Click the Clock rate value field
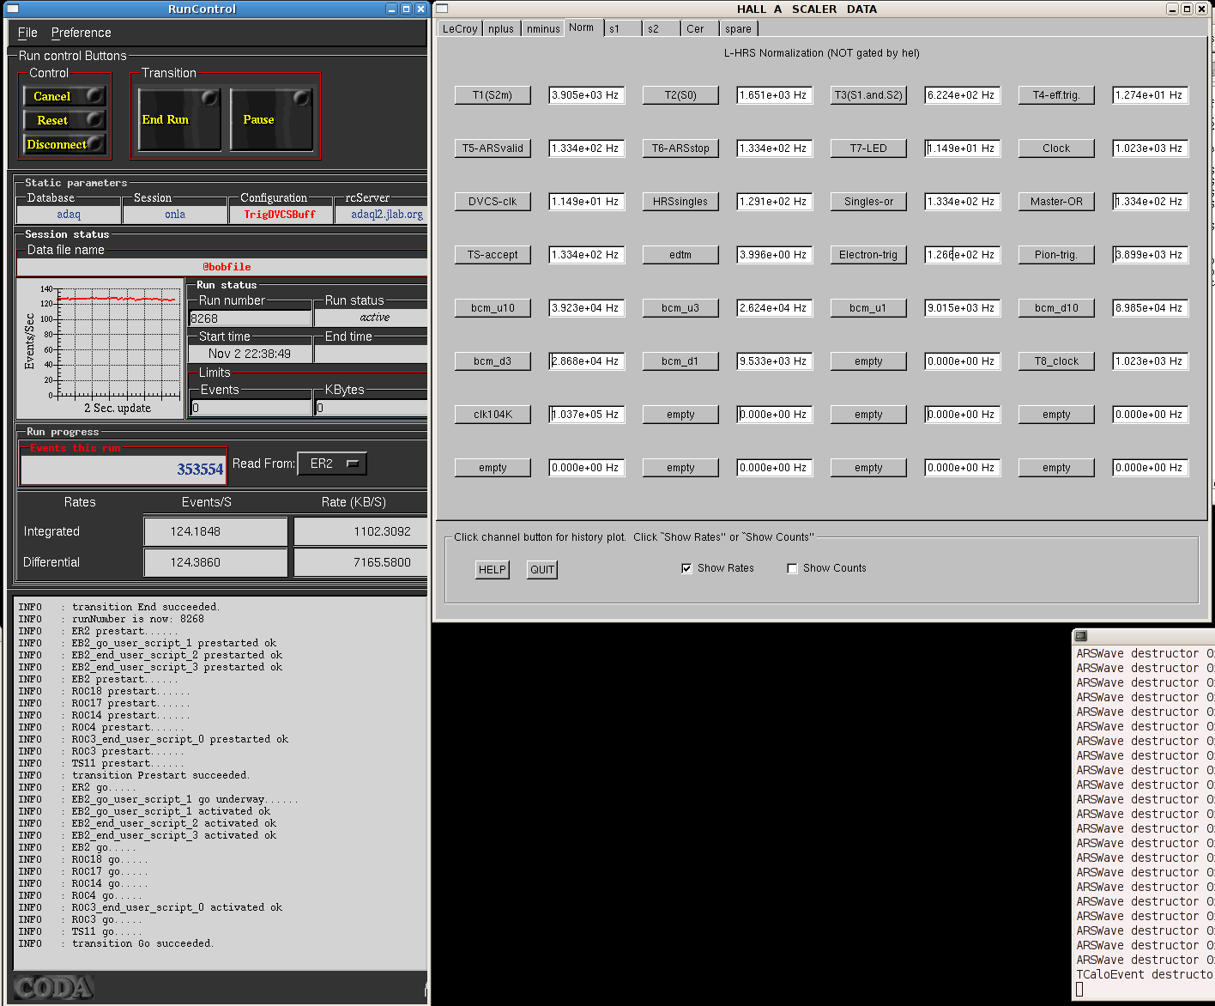The image size is (1215, 1006). 1150,148
